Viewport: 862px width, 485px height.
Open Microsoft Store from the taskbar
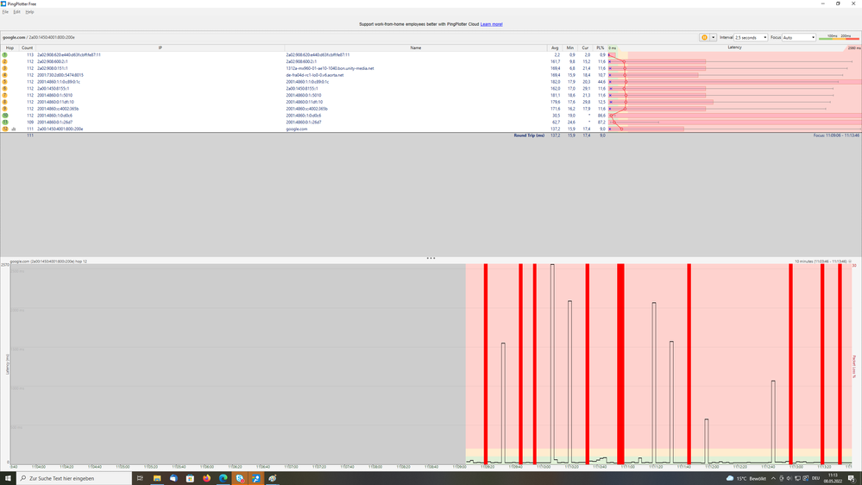190,478
